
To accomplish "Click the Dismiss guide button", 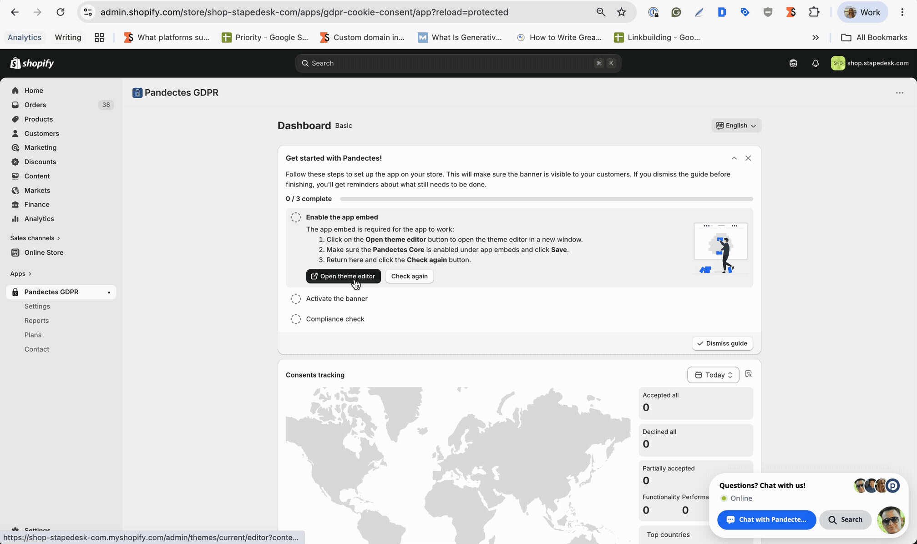I will [722, 343].
